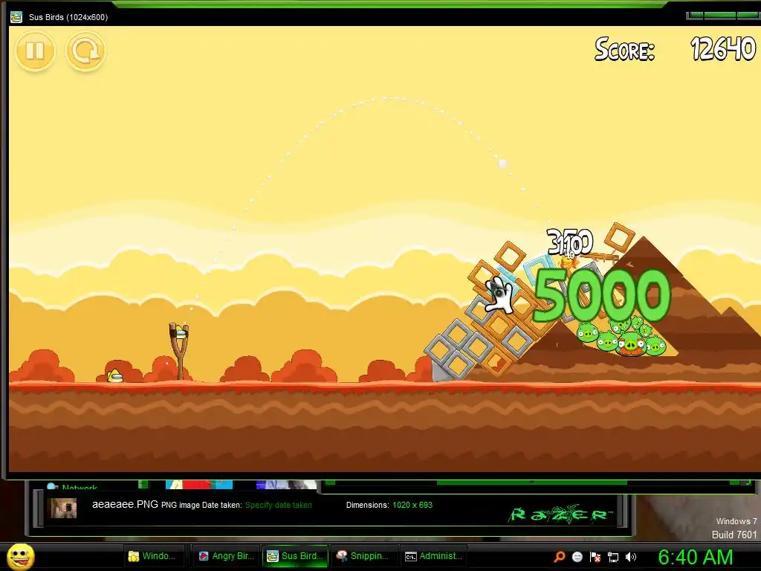Select the Sus Birds taskbar button
The height and width of the screenshot is (571, 761).
point(295,556)
